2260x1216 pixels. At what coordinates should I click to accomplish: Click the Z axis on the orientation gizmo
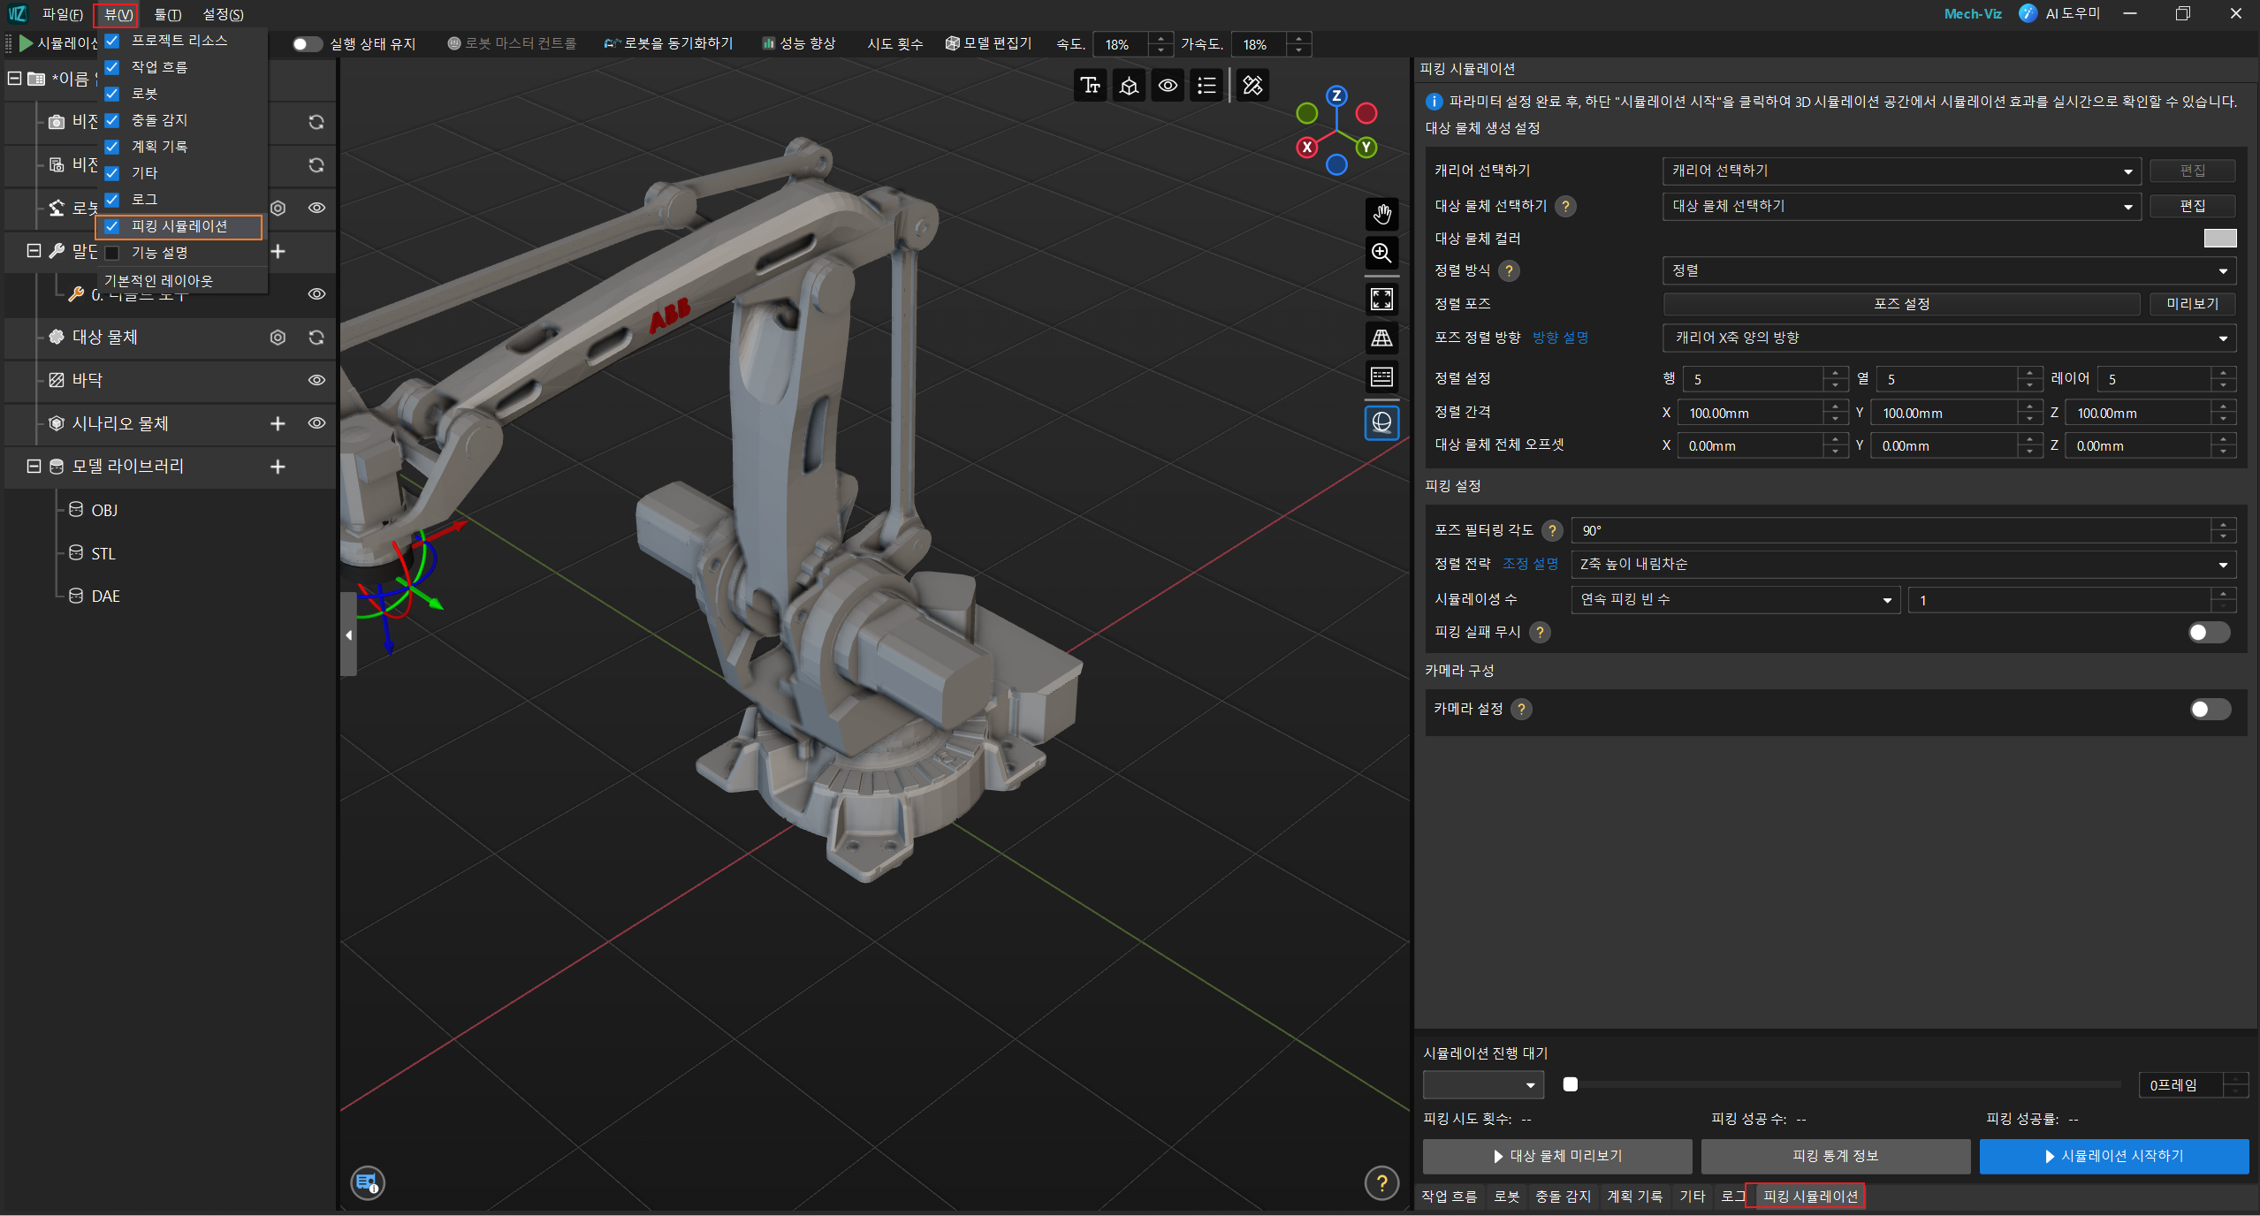tap(1336, 95)
